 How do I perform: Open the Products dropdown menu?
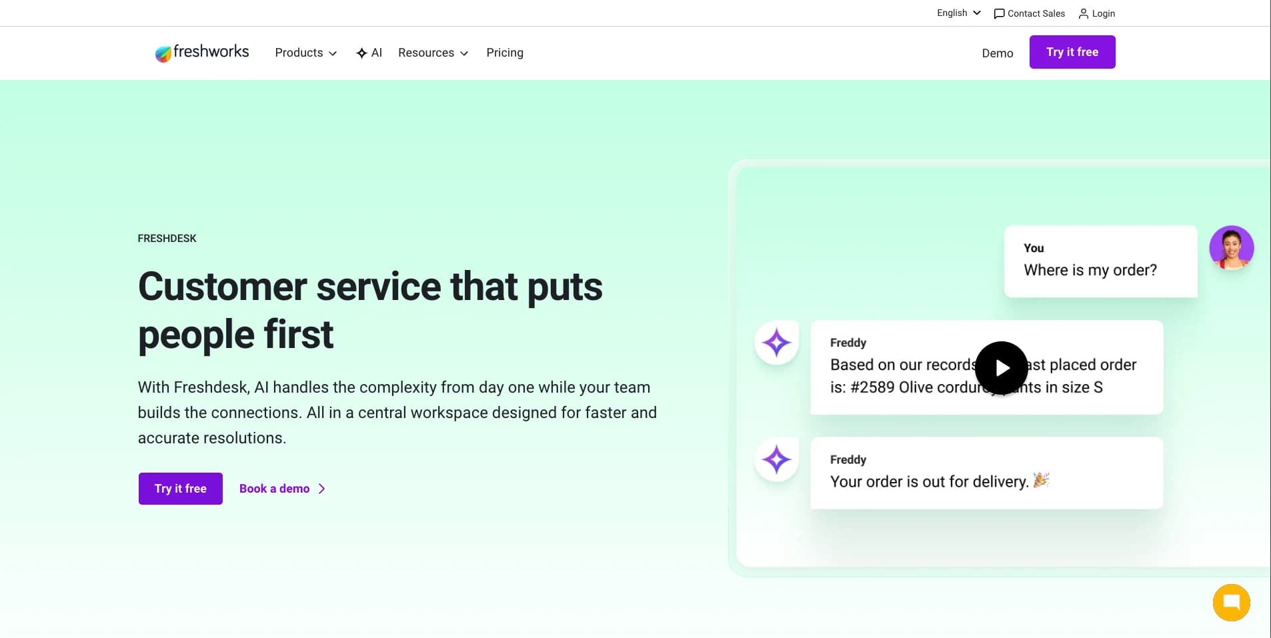(x=306, y=53)
